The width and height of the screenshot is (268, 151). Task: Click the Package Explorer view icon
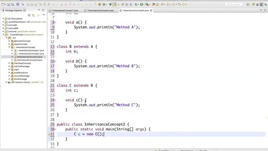click(3, 10)
